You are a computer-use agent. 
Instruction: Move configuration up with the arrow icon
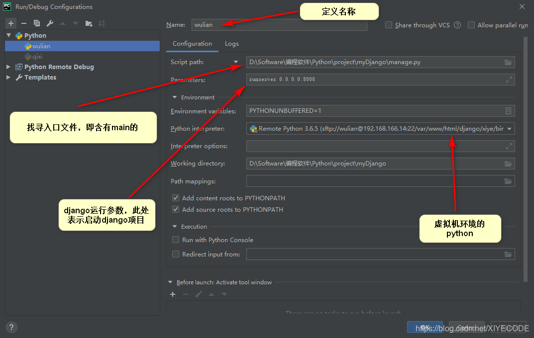pyautogui.click(x=63, y=23)
